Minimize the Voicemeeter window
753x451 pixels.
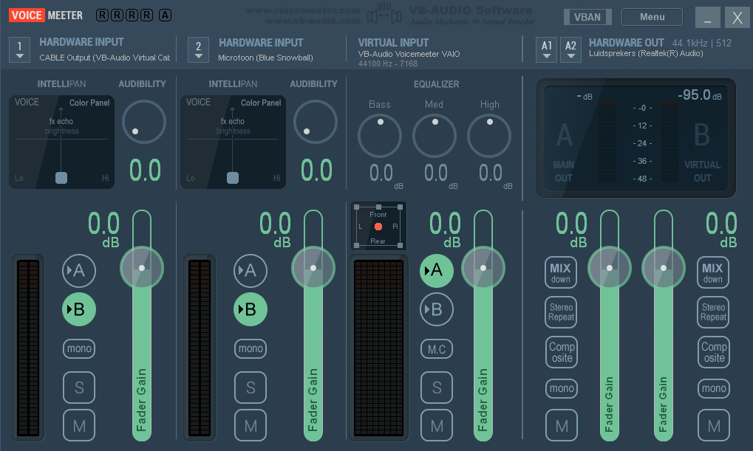tap(708, 18)
